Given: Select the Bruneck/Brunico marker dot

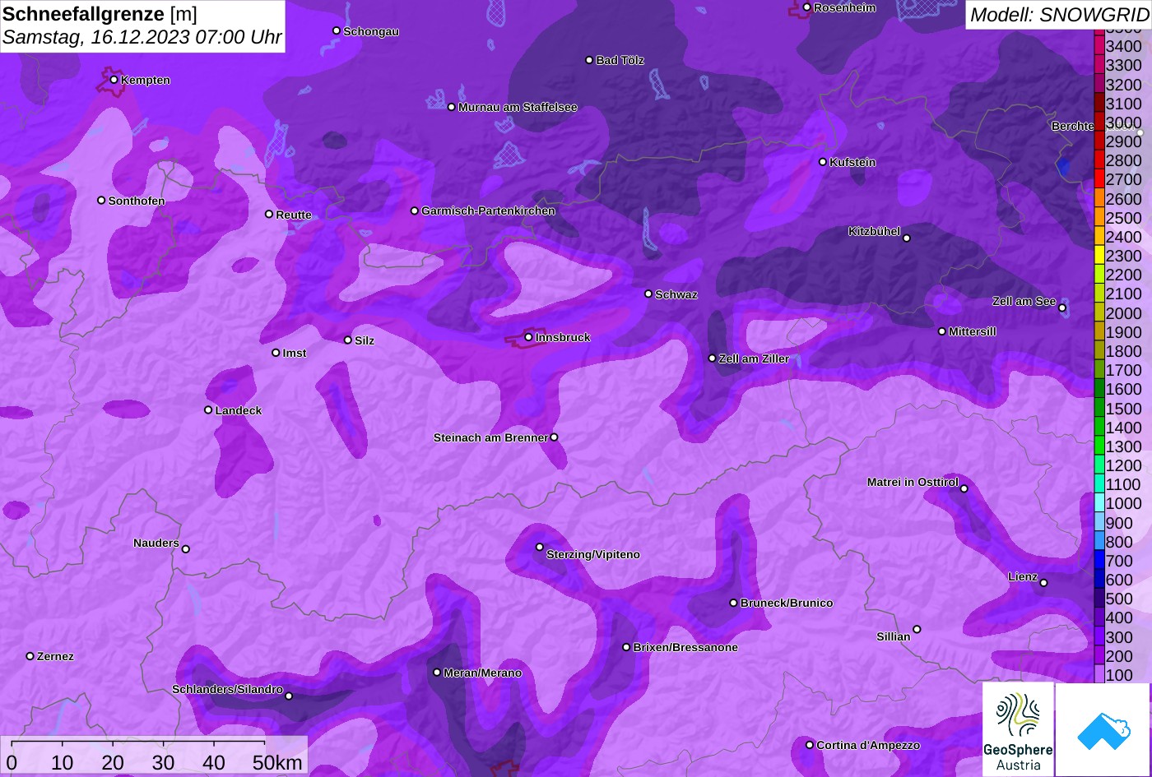Looking at the screenshot, I should pos(734,603).
